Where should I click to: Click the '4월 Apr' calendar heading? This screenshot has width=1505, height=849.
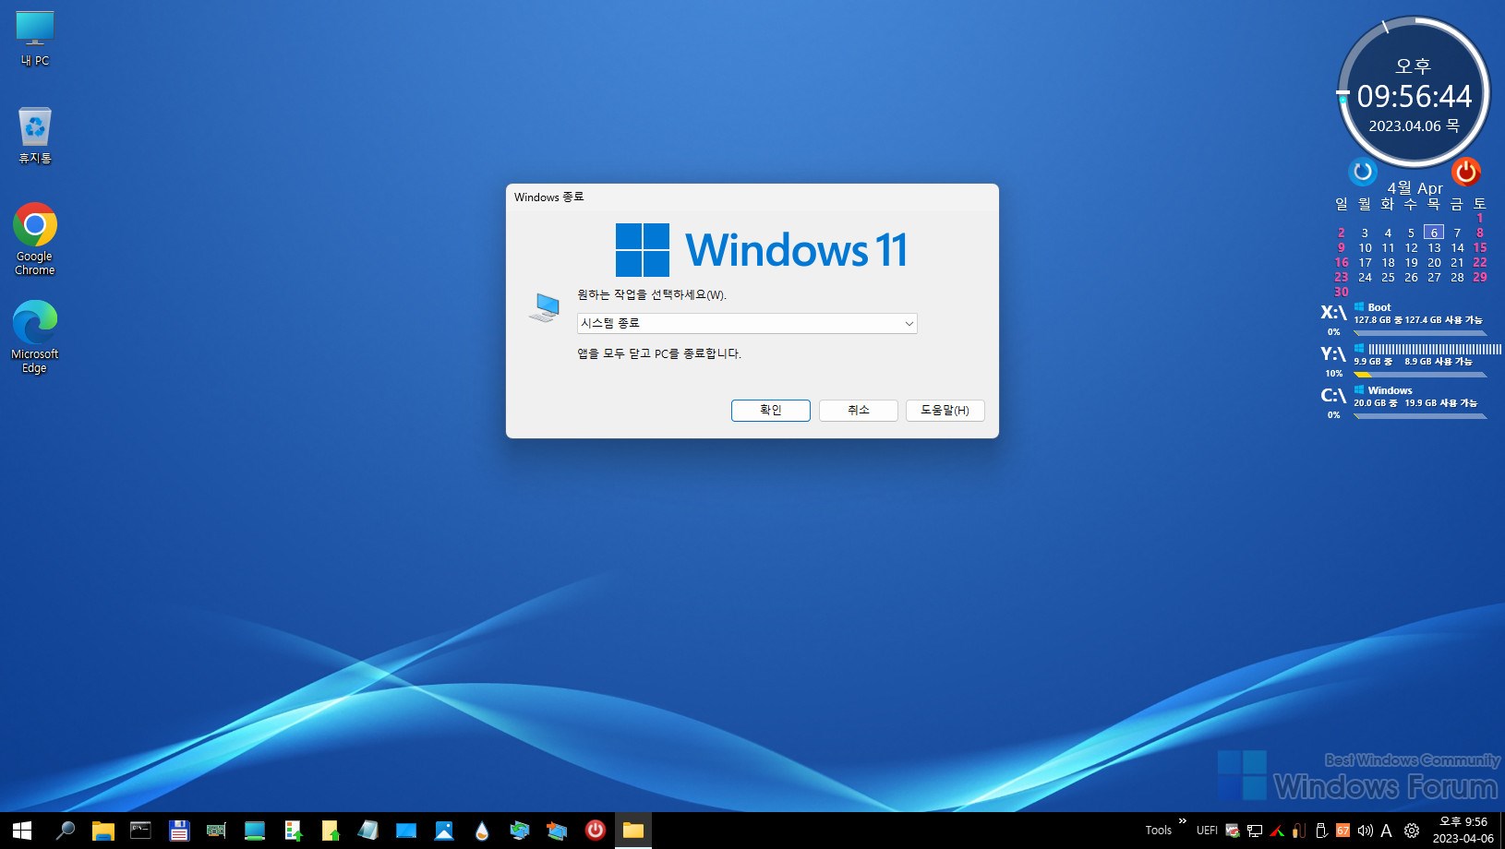tap(1415, 188)
